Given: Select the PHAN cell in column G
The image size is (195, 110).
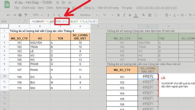Looking at the screenshot, I should [x=148, y=60].
